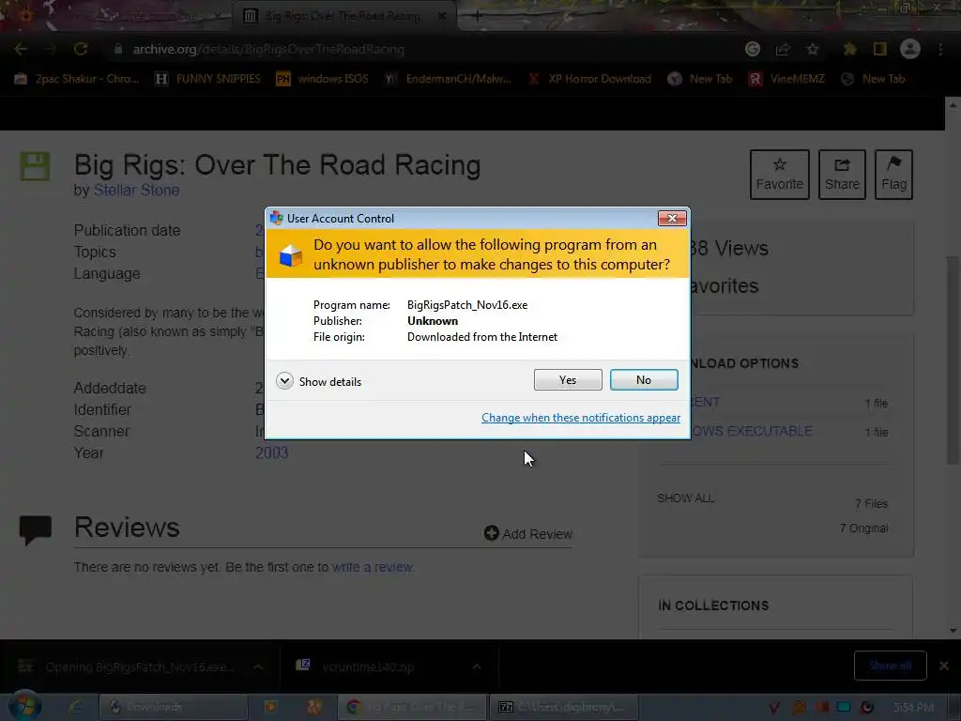Switch to Big Rigs Over The Road Racing tab

click(343, 16)
